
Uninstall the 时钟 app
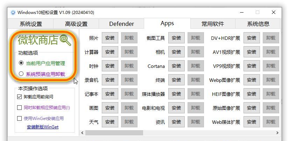click(129, 66)
